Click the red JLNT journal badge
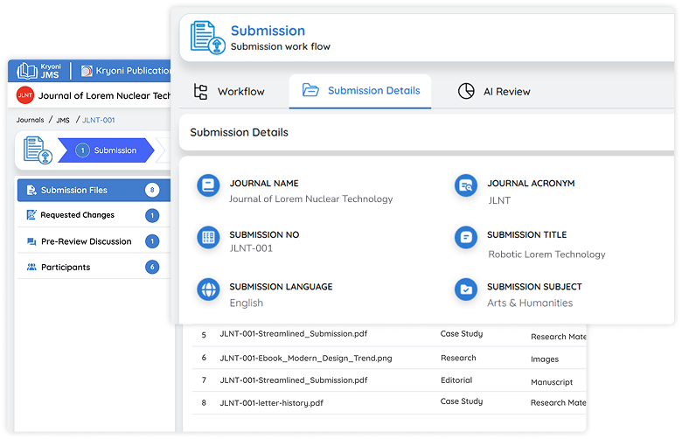This screenshot has height=439, width=682. click(x=25, y=95)
